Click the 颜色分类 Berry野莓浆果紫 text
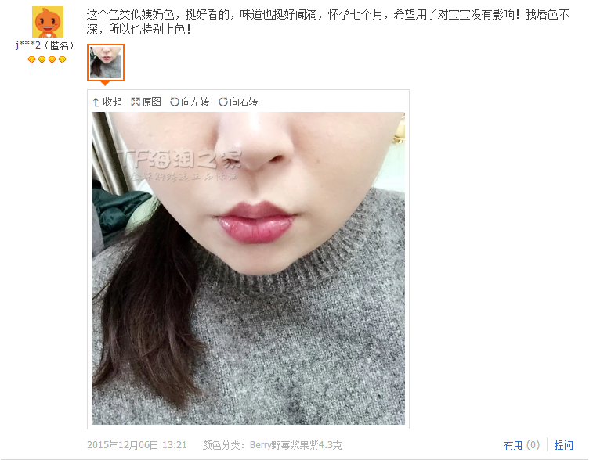593x460 pixels. pyautogui.click(x=272, y=445)
